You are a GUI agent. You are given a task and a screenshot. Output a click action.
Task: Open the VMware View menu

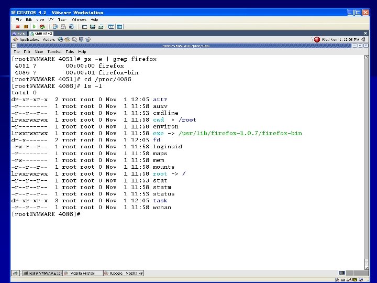(x=40, y=19)
